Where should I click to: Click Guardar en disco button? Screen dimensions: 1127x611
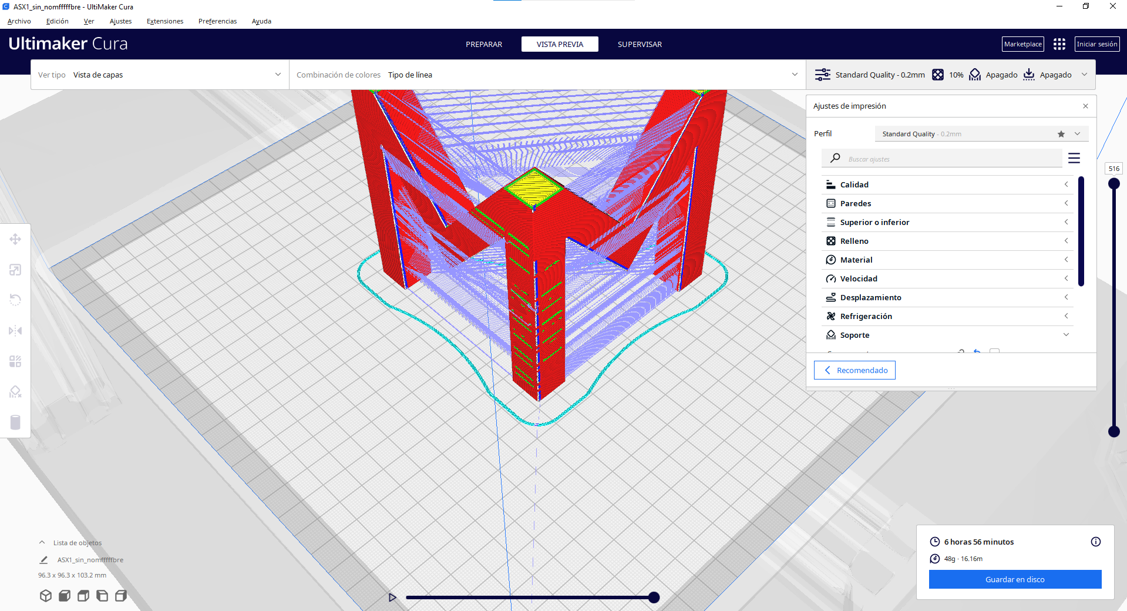tap(1015, 579)
